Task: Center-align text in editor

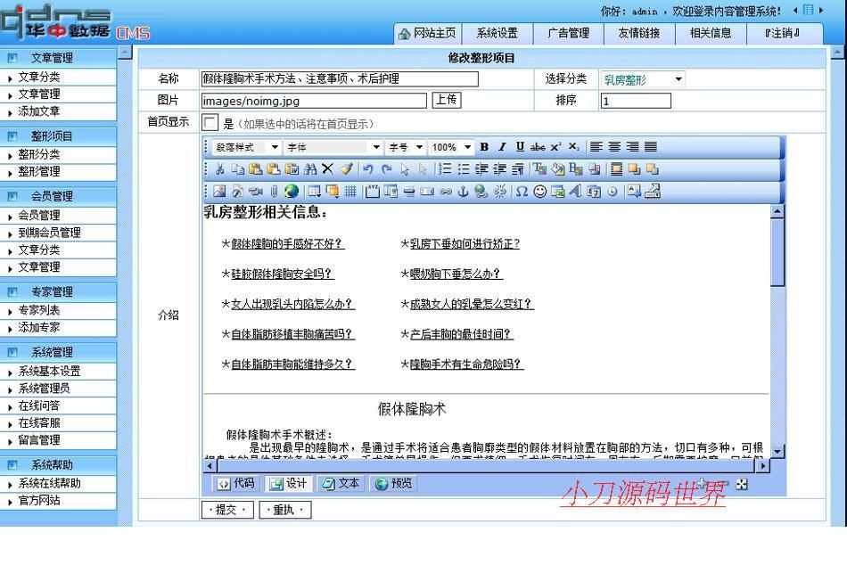Action: tap(614, 147)
